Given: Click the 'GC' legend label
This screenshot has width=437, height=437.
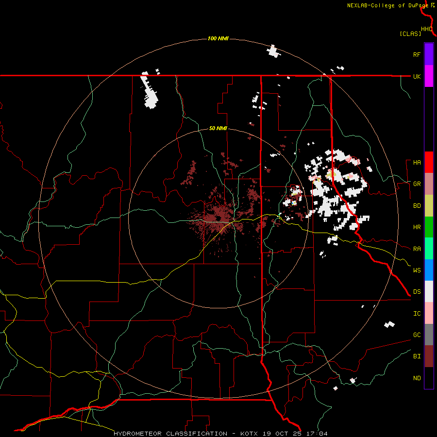Looking at the screenshot, I should (417, 335).
